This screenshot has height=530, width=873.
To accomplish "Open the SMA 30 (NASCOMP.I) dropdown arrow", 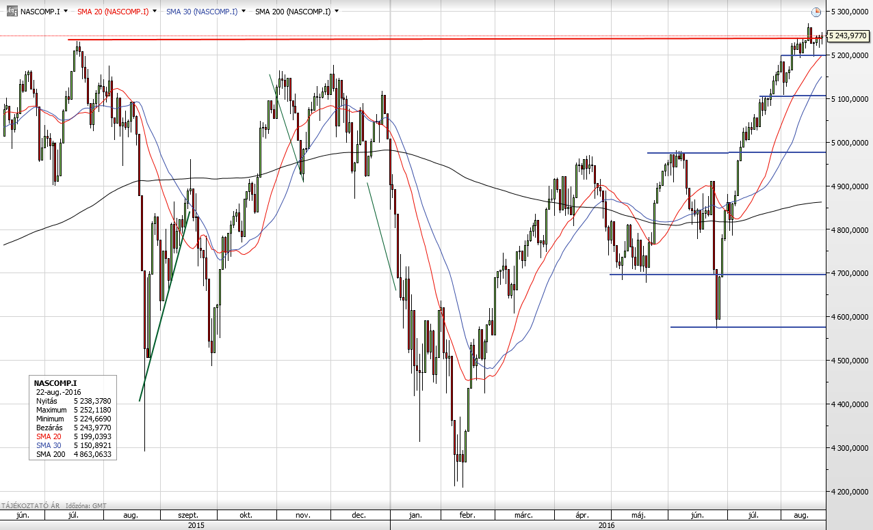I will point(244,12).
